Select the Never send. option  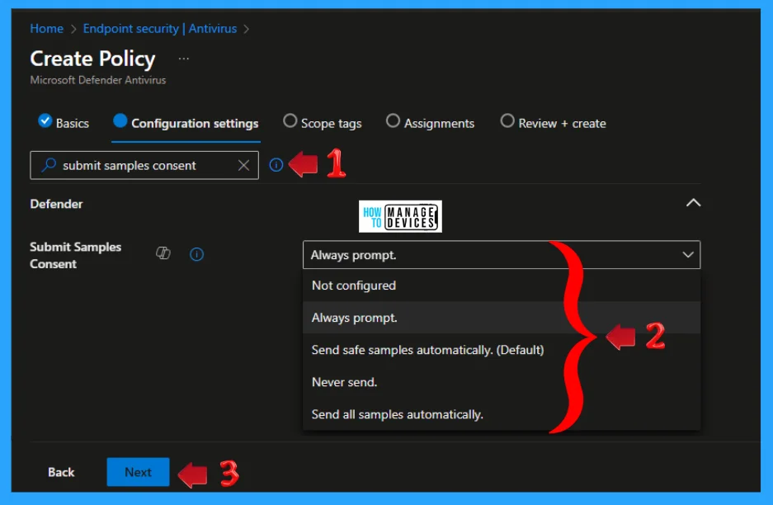pyautogui.click(x=502, y=382)
